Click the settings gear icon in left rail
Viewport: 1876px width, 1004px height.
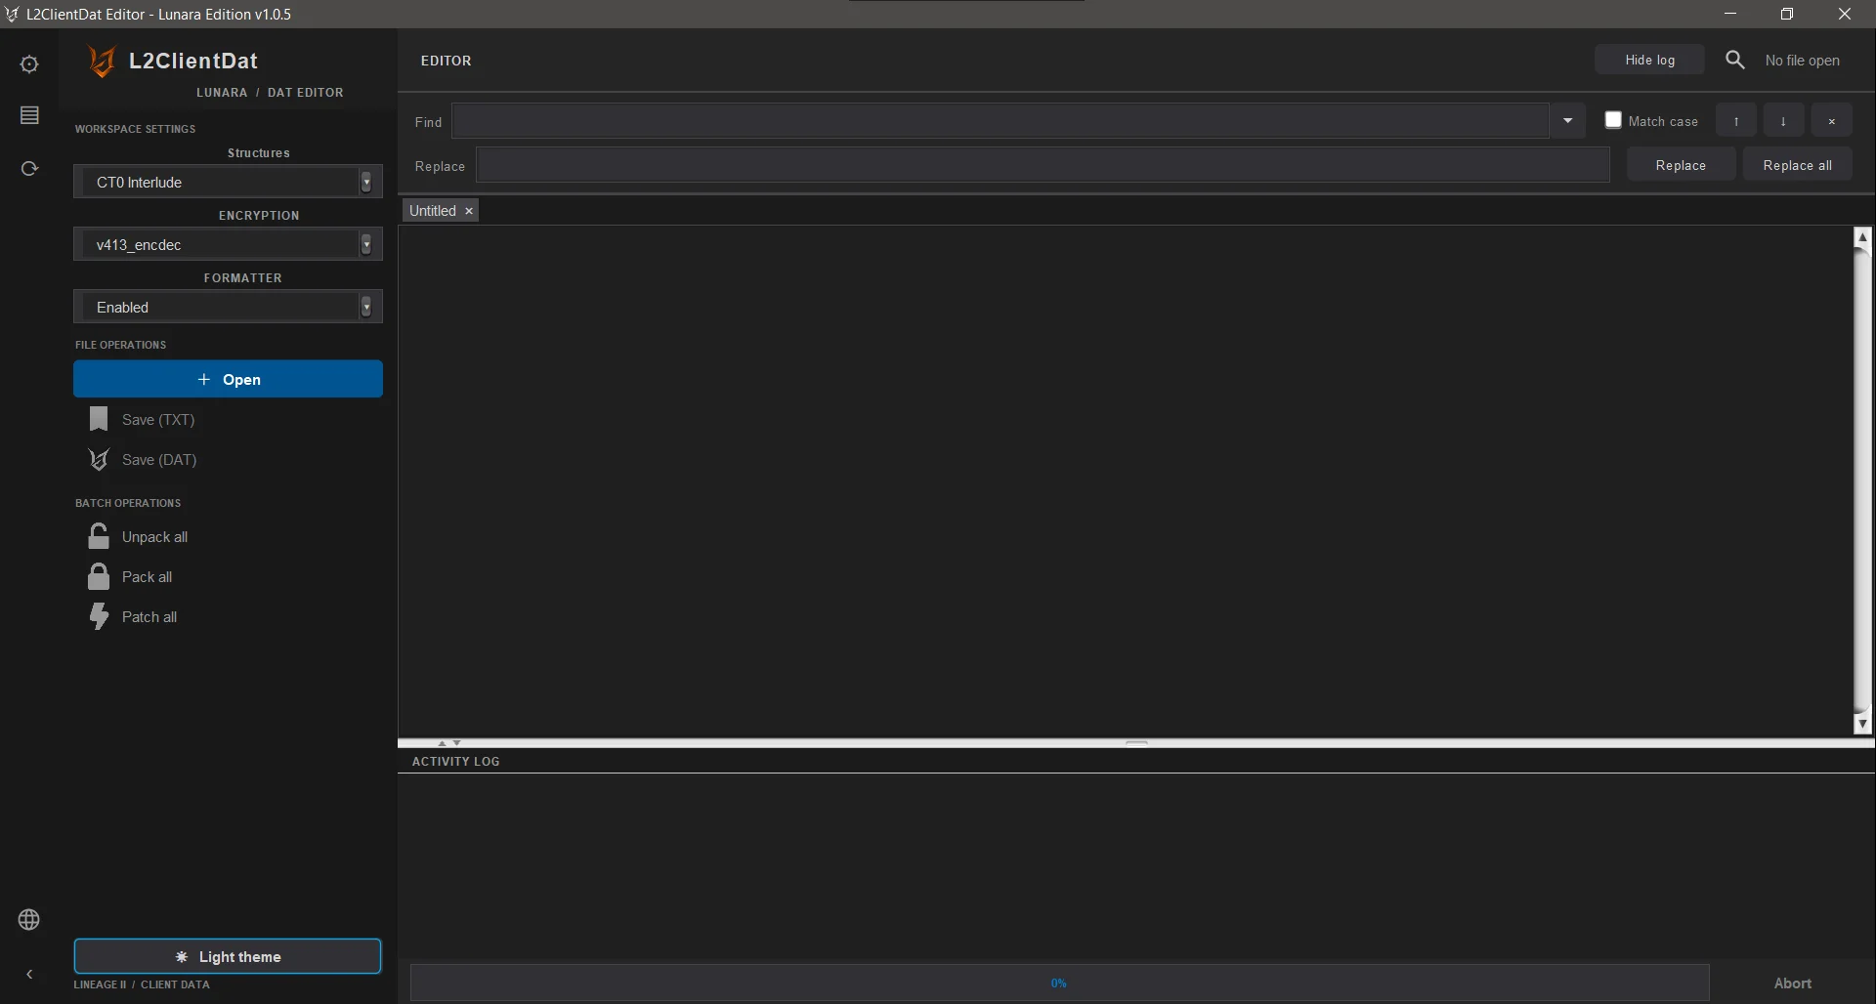pos(29,64)
